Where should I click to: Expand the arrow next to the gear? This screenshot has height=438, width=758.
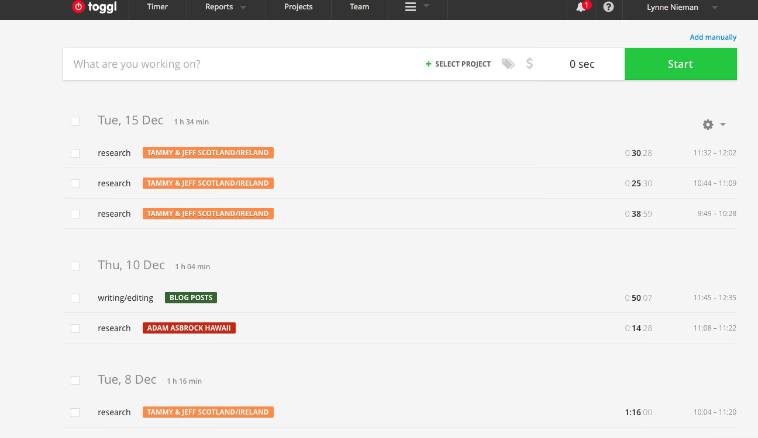(723, 124)
